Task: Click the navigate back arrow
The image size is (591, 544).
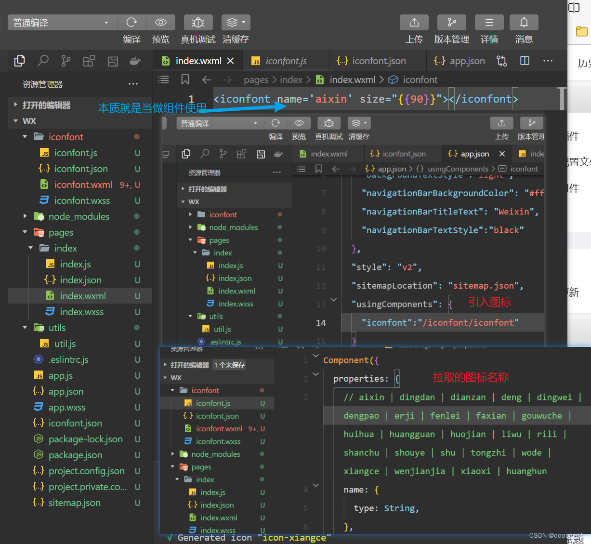Action: click(x=207, y=80)
